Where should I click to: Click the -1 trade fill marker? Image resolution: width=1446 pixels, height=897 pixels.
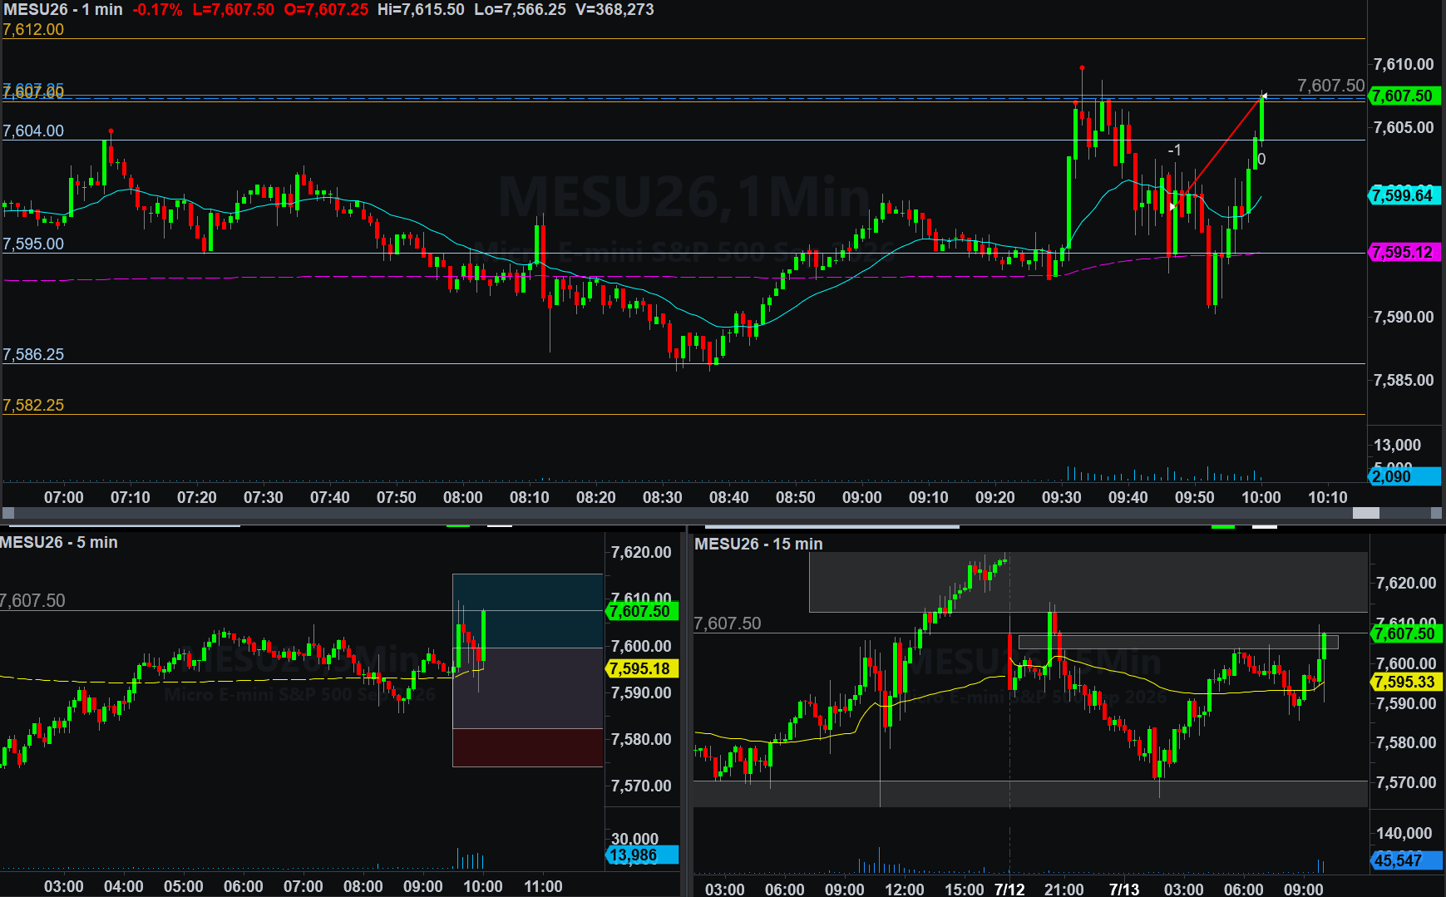[x=1174, y=150]
